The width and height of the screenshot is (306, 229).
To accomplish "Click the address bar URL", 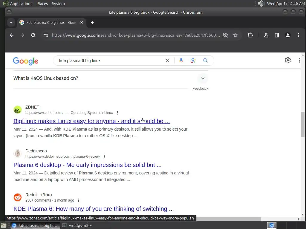I will (136, 35).
